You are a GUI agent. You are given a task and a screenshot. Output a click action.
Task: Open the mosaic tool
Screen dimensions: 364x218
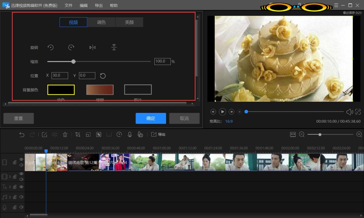click(x=98, y=134)
